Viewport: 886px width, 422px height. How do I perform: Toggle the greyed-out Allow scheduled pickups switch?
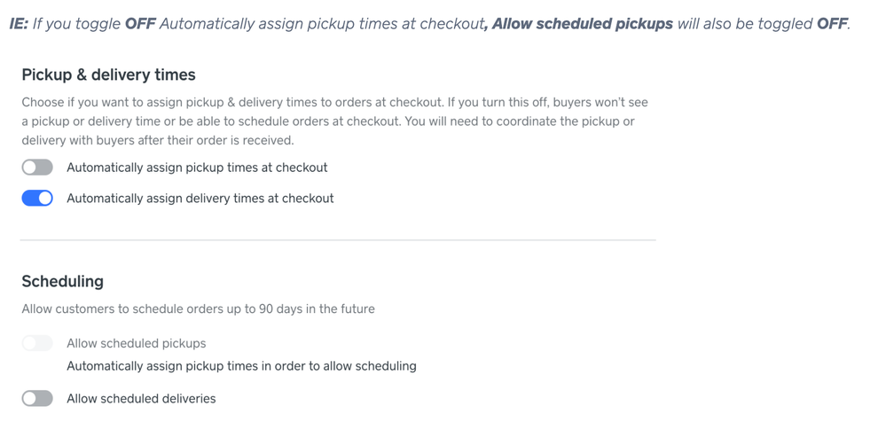(x=37, y=343)
